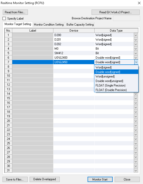Select the U0\G2400 device cell
This screenshot has height=184, width=143.
(x=74, y=58)
